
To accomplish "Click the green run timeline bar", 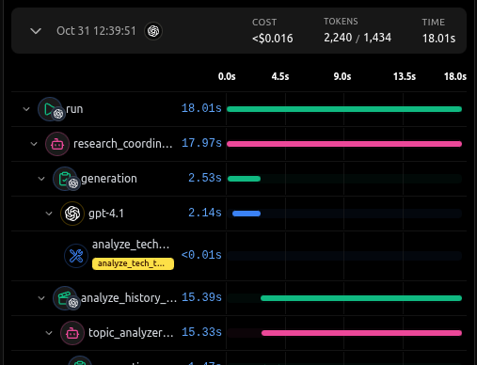I will (x=344, y=109).
